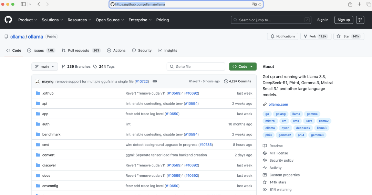Open commit hash 61aeaf7
372x195 pixels.
tap(195, 81)
